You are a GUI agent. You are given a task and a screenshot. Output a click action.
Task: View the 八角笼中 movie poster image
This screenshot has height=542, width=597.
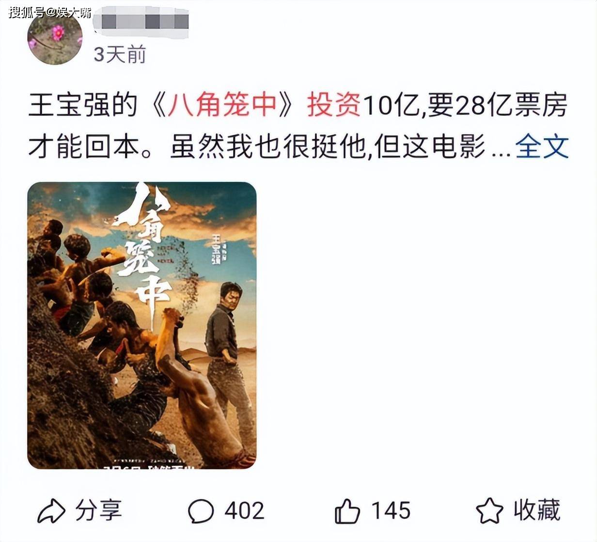pos(141,325)
